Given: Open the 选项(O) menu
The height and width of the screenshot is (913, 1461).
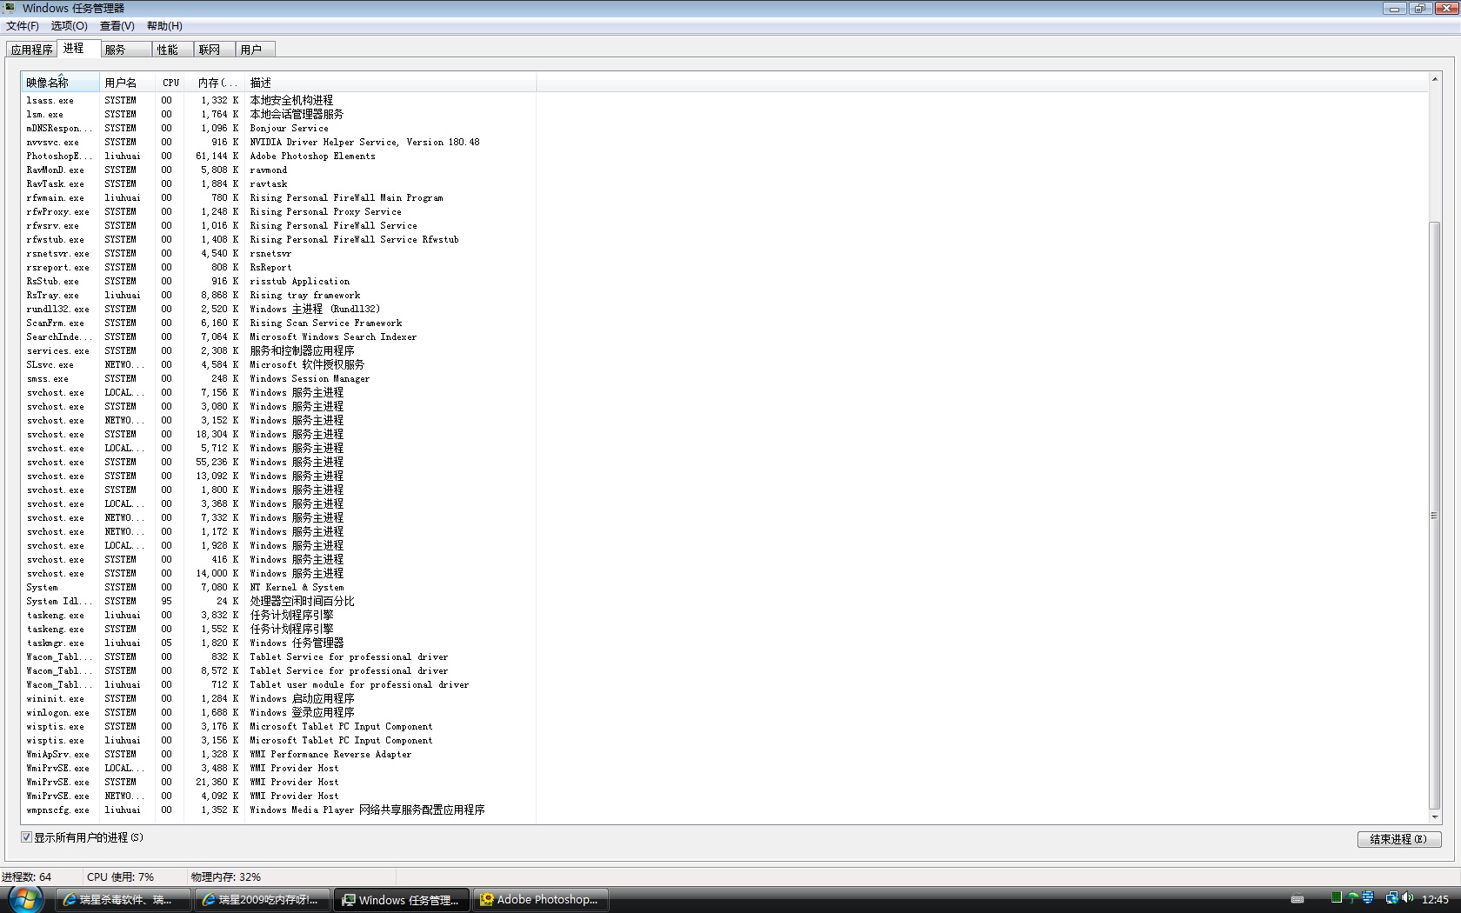Looking at the screenshot, I should 70,26.
